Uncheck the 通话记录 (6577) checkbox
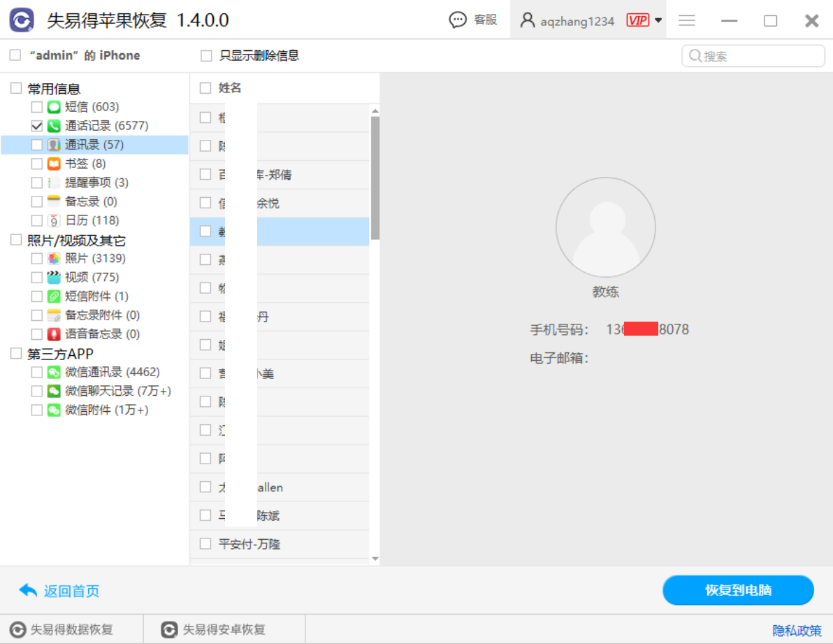This screenshot has height=644, width=833. click(x=36, y=126)
